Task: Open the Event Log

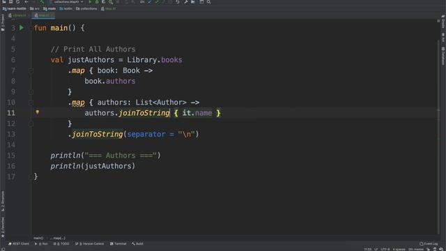Action: click(429, 244)
